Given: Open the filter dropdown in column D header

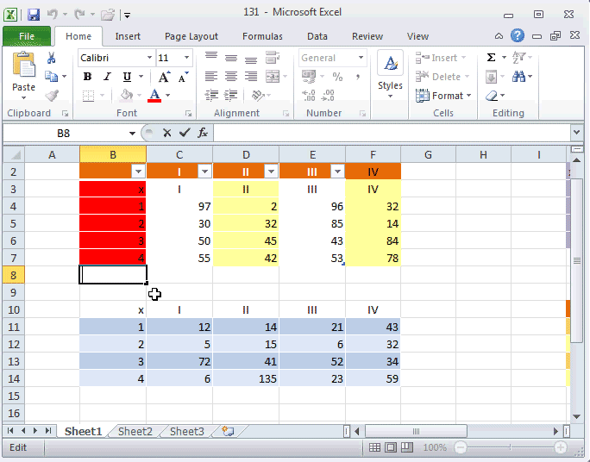Looking at the screenshot, I should (x=270, y=172).
